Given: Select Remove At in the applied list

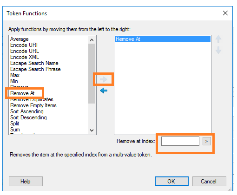Looking at the screenshot, I should point(163,39).
